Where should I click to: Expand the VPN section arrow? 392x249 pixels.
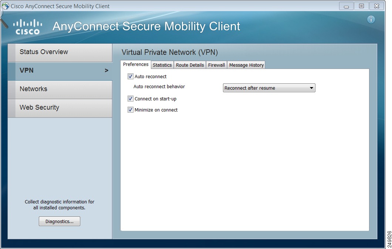107,70
